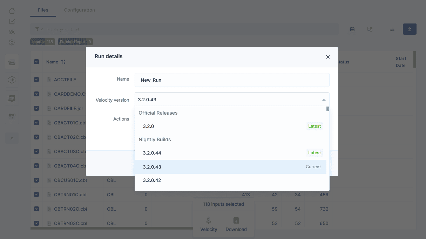Click the Download archive icon
Viewport: 426px width, 239px height.
click(236, 220)
